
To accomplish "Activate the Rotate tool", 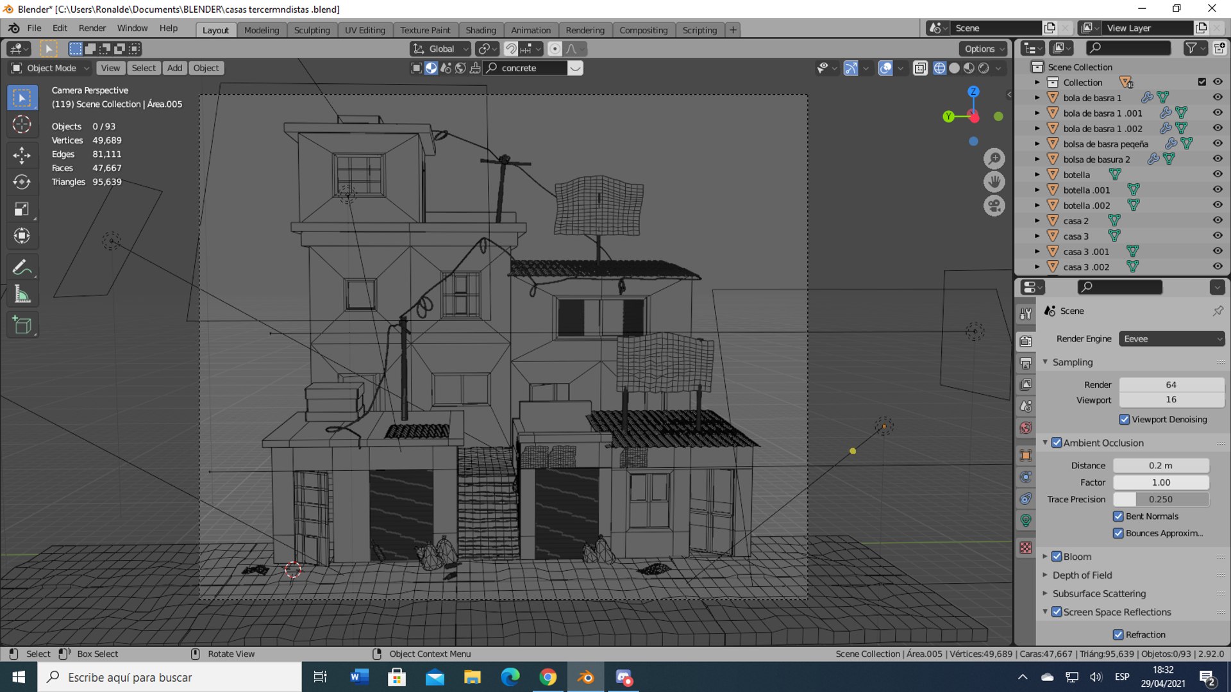I will pyautogui.click(x=22, y=182).
